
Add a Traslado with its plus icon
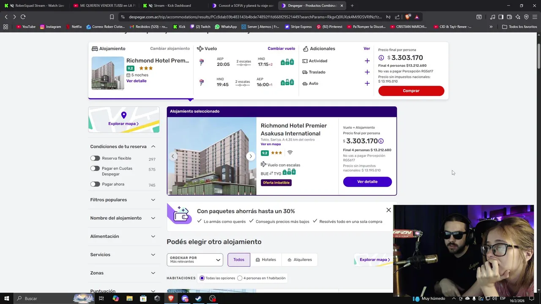pyautogui.click(x=367, y=72)
